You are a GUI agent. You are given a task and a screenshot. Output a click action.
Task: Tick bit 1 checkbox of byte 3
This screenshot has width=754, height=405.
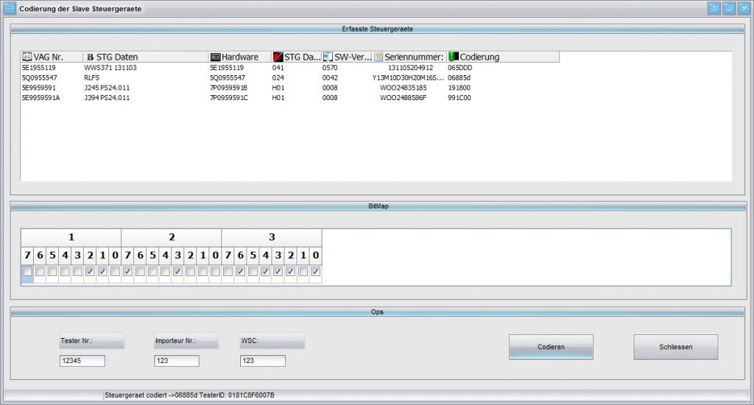coord(303,272)
